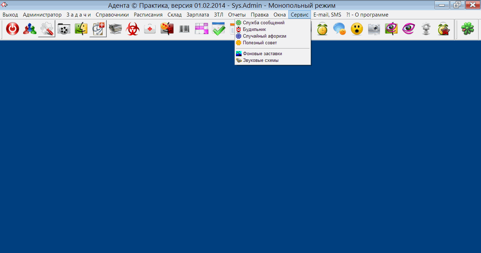This screenshot has width=481, height=253.
Task: Expand the 'Отчеты' menu in menu bar
Action: tap(237, 15)
